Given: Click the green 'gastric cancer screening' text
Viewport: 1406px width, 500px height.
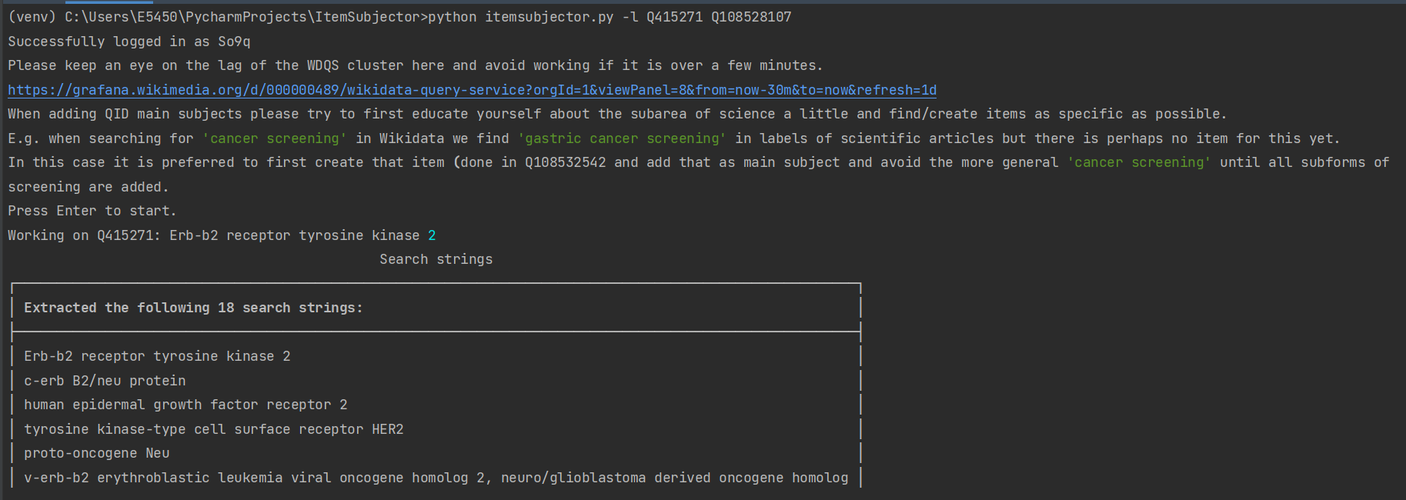Looking at the screenshot, I should pos(622,138).
